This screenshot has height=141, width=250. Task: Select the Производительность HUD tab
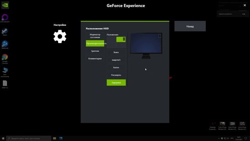[95, 43]
